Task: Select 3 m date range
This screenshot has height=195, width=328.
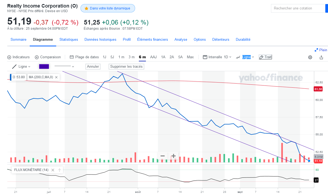Action: point(132,57)
